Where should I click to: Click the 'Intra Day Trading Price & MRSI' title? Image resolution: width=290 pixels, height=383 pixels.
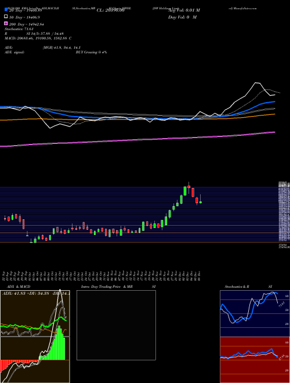pos(118,287)
